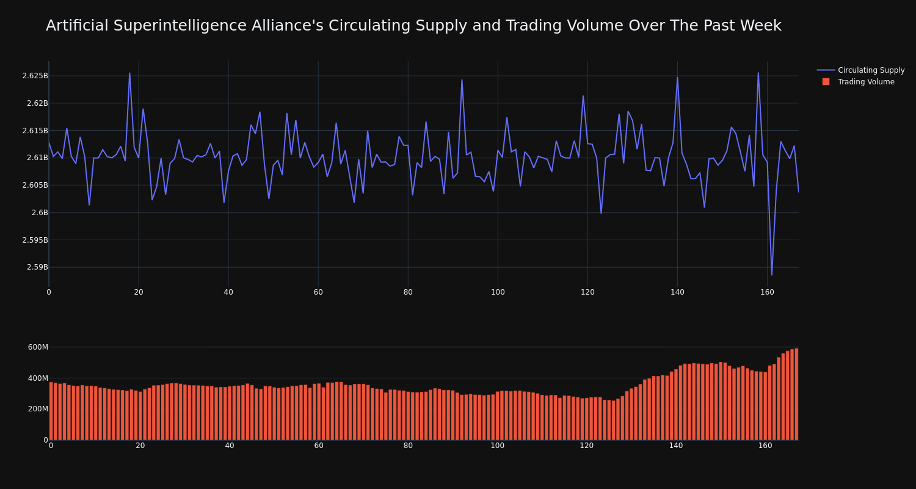Image resolution: width=916 pixels, height=489 pixels.
Task: Click the supply peak near index 140
Action: [x=677, y=77]
